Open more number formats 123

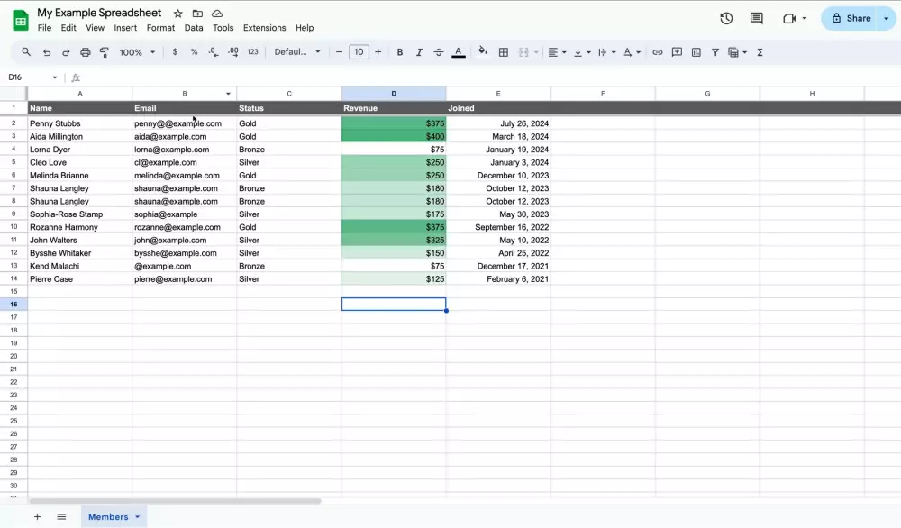(x=252, y=52)
